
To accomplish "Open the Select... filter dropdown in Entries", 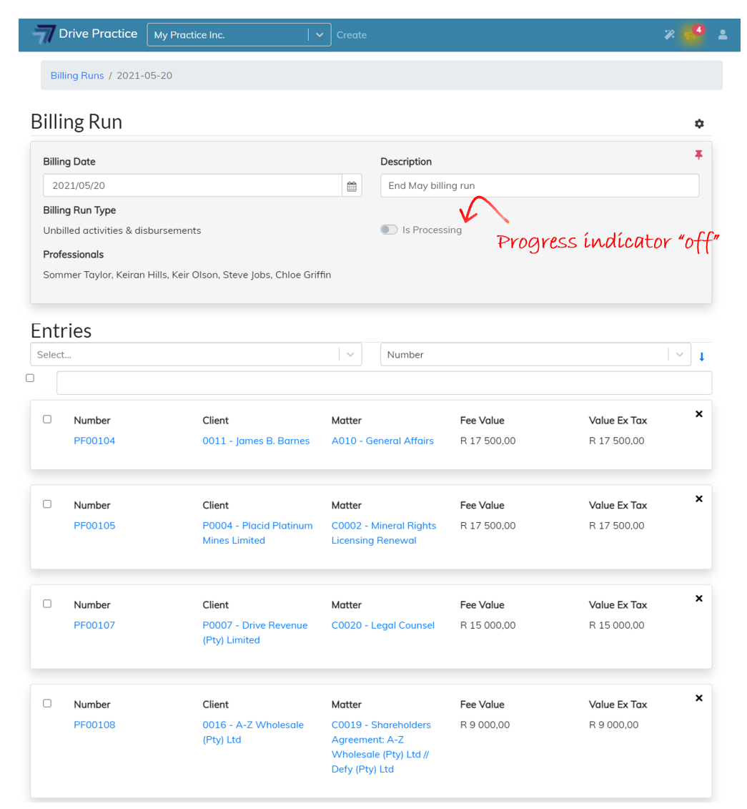I will [x=196, y=354].
